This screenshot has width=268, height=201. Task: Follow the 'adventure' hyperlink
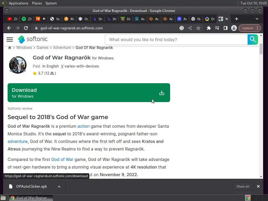click(18, 142)
